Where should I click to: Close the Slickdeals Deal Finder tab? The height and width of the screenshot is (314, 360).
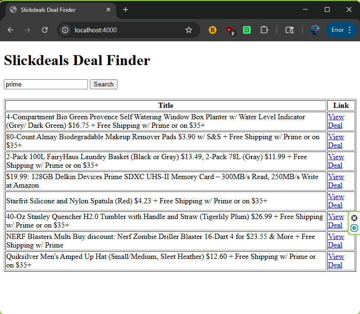(108, 10)
